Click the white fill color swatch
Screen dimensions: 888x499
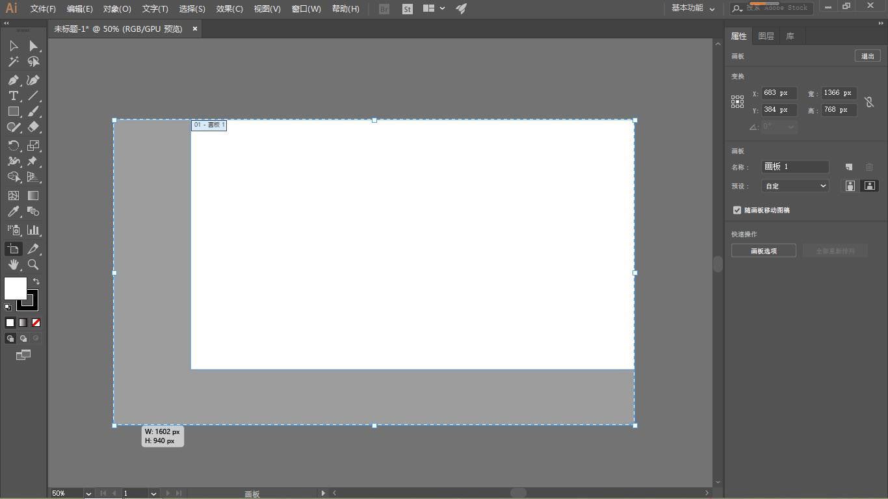15,288
